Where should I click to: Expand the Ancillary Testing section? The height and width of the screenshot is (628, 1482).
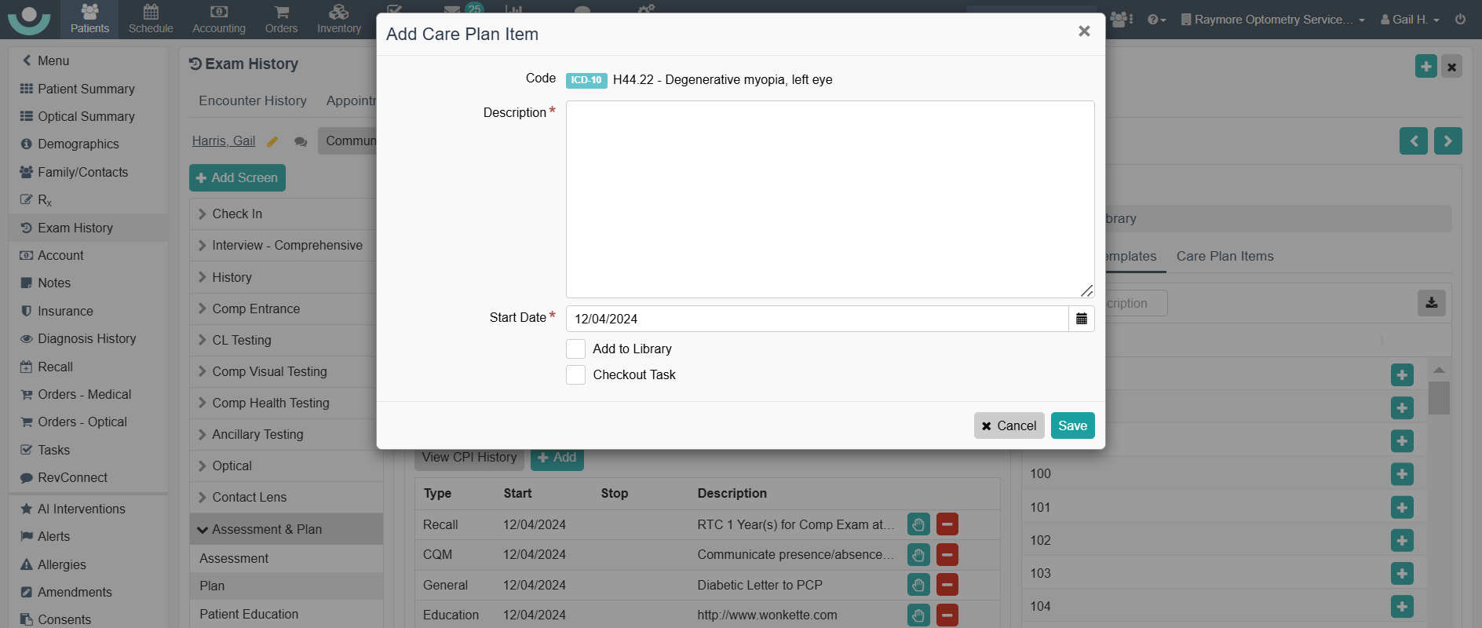tap(257, 434)
